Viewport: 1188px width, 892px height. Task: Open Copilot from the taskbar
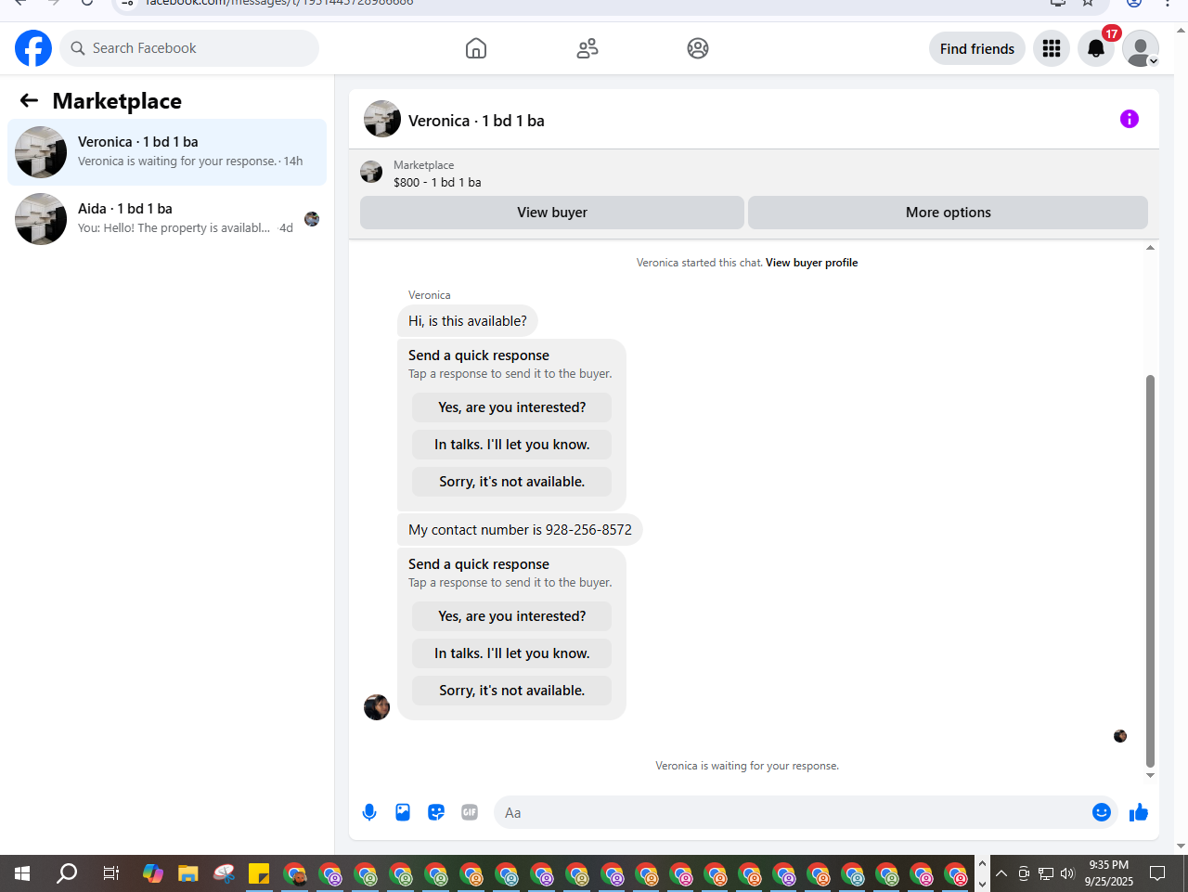coord(153,873)
